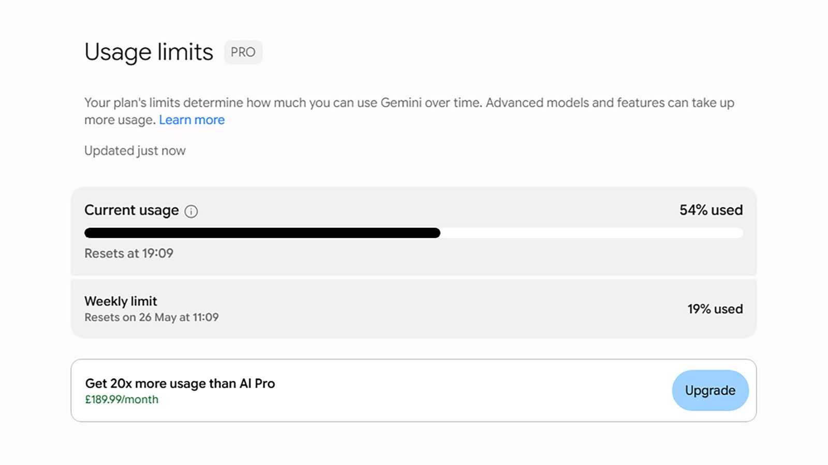Click the Upgrade button
The width and height of the screenshot is (828, 465).
coord(710,390)
